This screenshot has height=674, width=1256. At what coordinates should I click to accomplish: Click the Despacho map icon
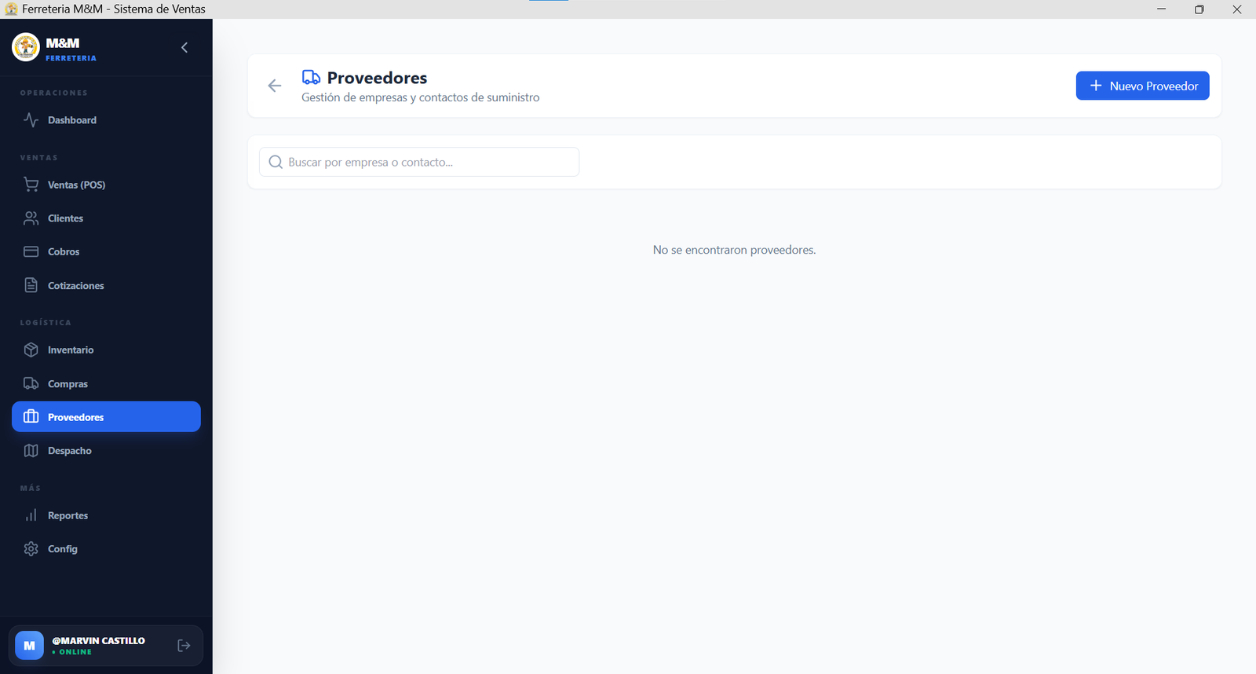point(31,450)
